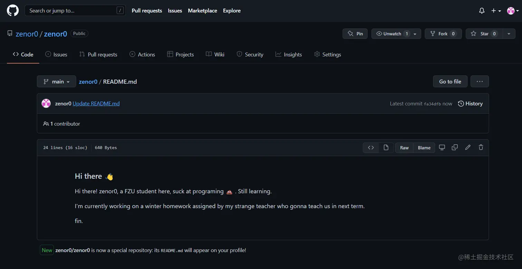
Task: Pin this repository to profile
Action: 355,34
